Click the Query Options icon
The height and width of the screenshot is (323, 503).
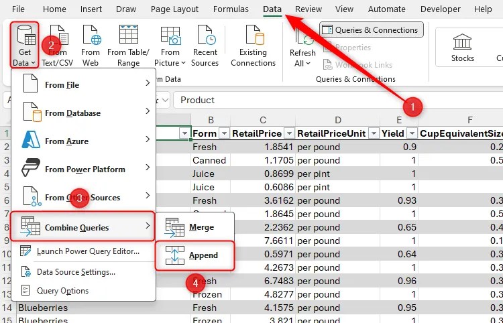pos(25,291)
